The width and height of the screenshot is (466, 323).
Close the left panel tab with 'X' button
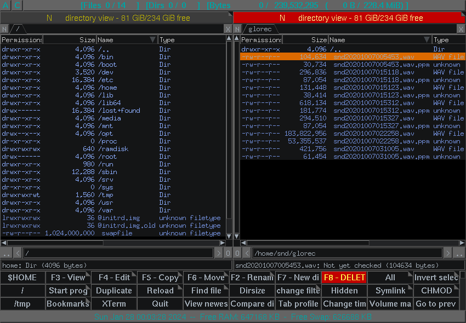click(x=228, y=29)
